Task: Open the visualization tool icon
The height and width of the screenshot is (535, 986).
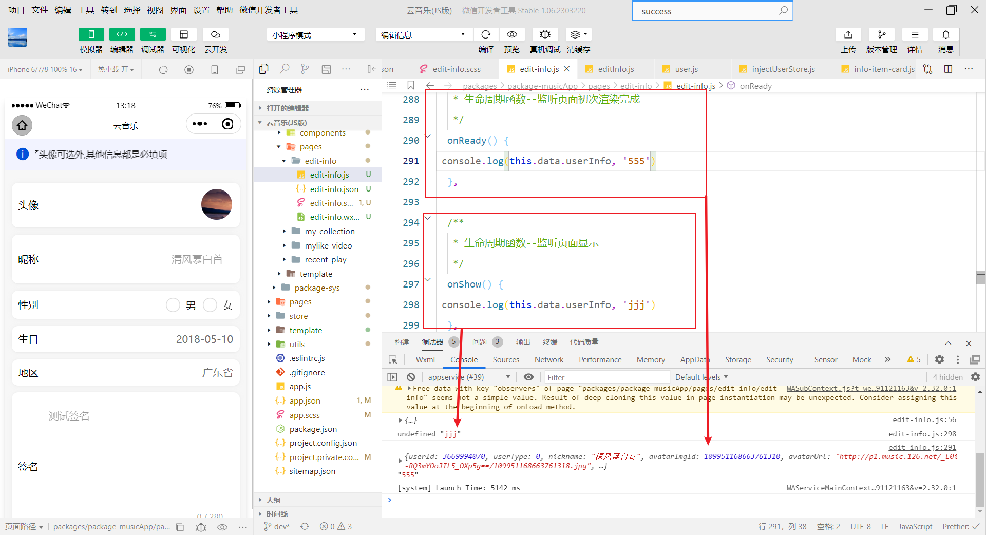Action: coord(183,34)
